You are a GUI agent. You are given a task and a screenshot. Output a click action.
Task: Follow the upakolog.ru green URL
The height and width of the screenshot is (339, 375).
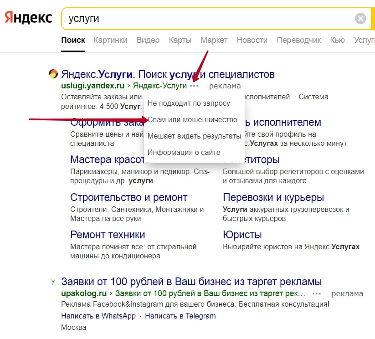click(84, 293)
